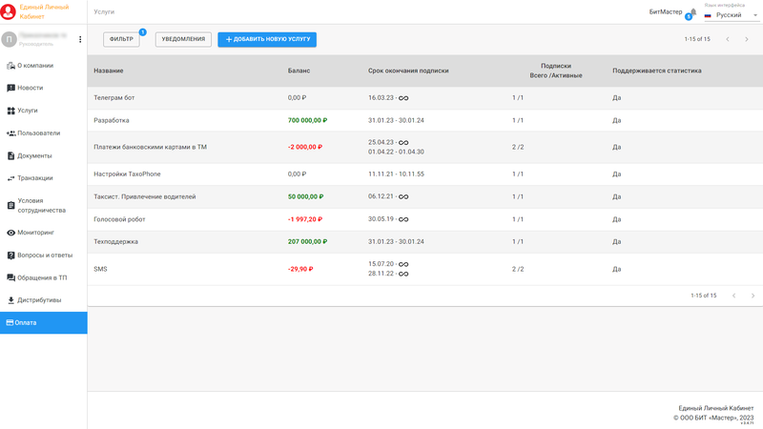Click the notification bell icon

692,13
